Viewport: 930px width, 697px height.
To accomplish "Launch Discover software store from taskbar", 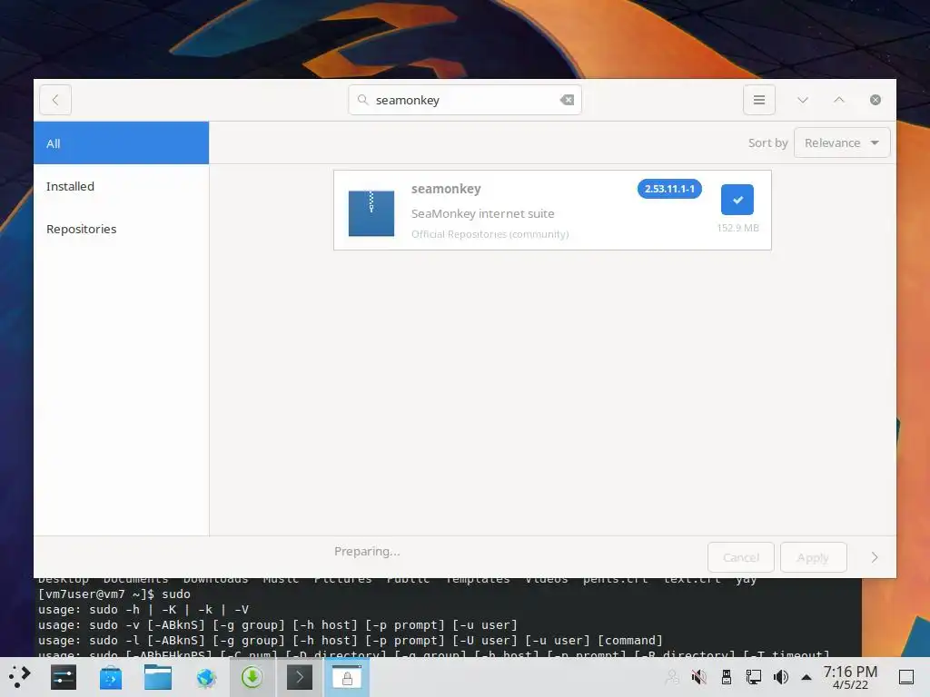I will click(x=110, y=677).
